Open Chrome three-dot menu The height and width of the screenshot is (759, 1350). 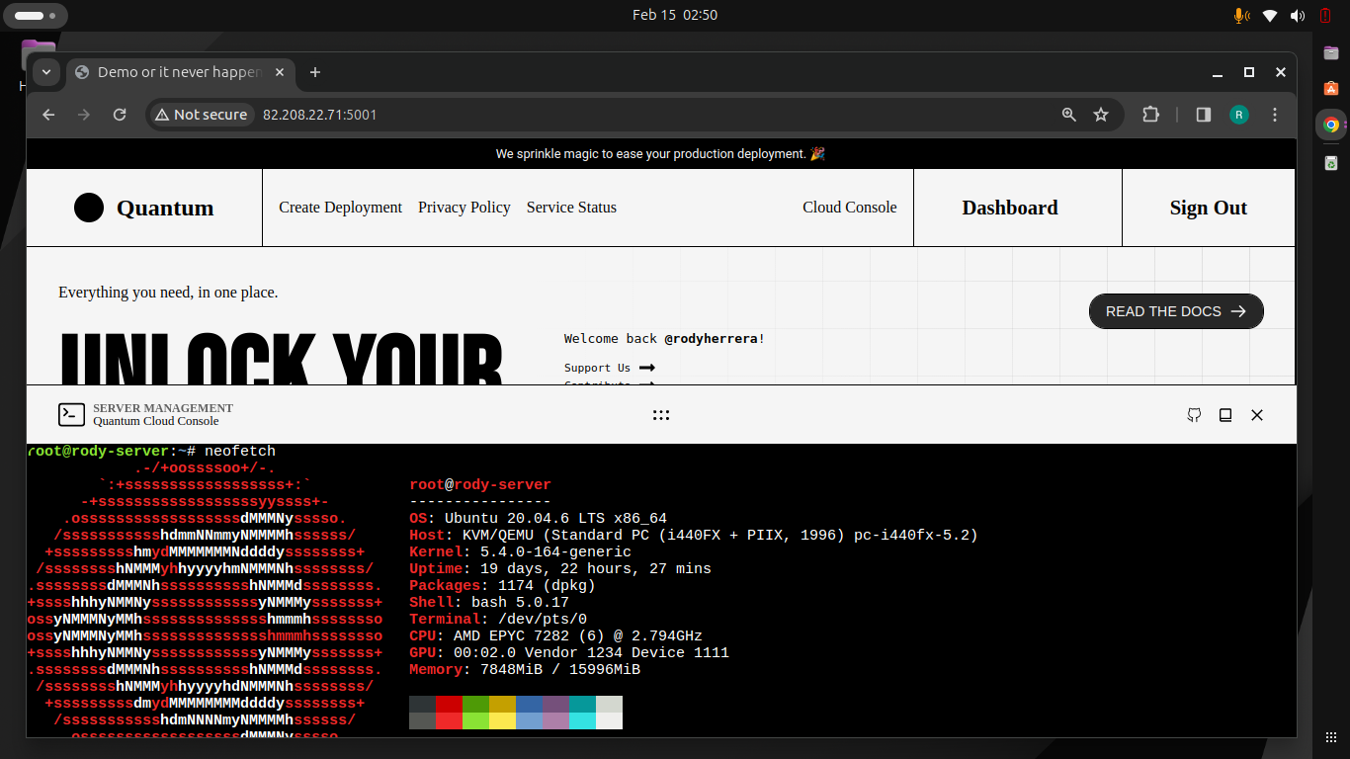tap(1276, 115)
